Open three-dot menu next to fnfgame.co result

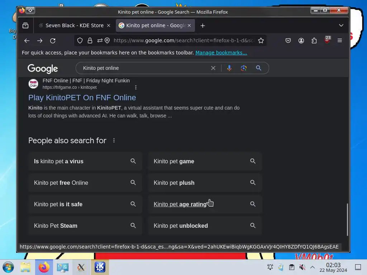tap(136, 87)
